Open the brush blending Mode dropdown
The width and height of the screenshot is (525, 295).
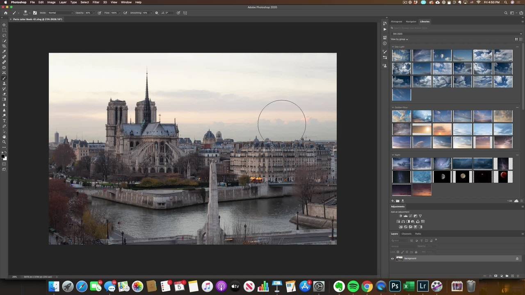pyautogui.click(x=60, y=13)
